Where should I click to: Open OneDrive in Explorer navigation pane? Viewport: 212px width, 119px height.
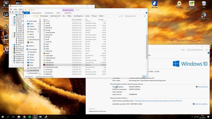click(x=30, y=46)
